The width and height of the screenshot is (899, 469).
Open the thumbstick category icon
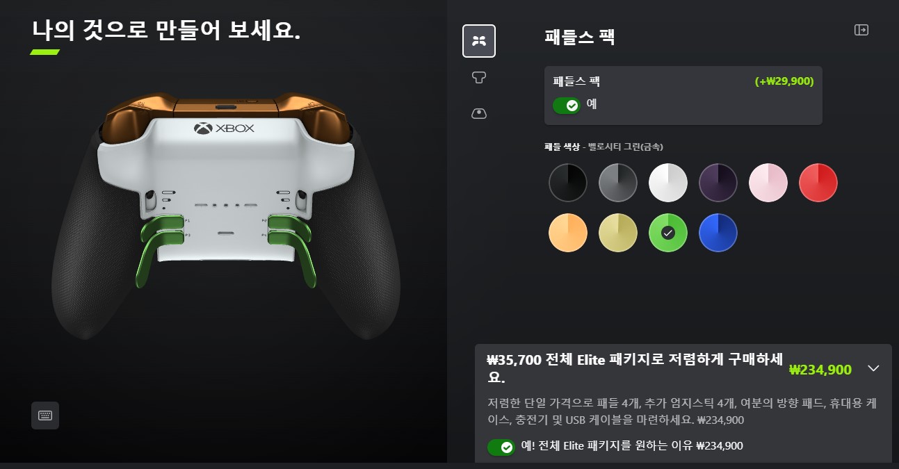coord(479,77)
